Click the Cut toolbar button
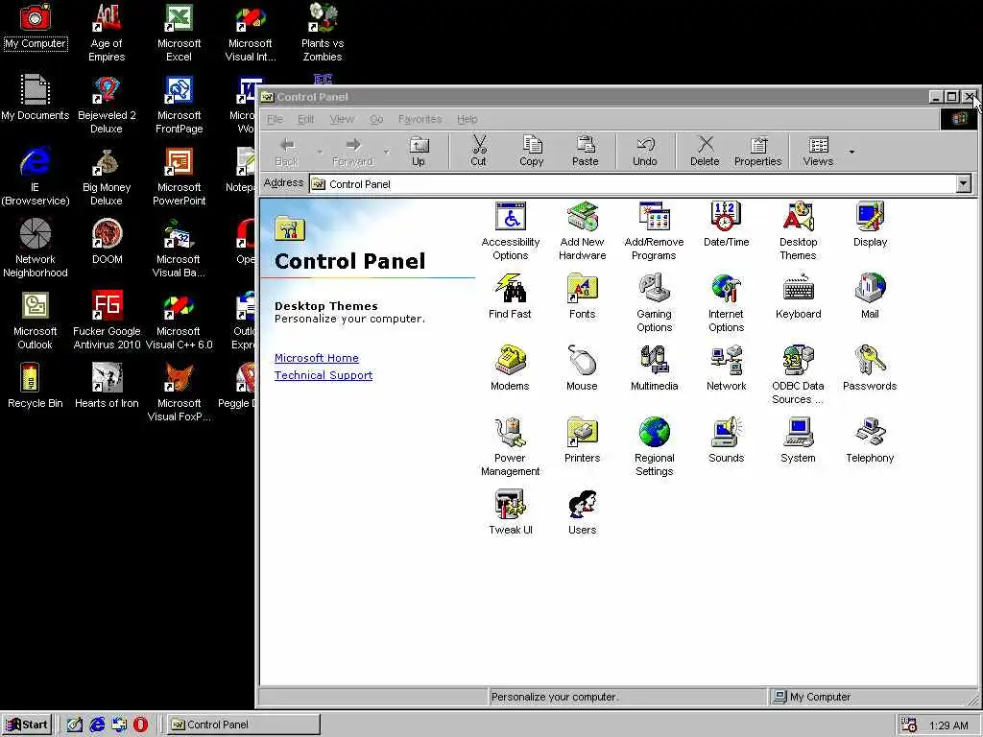The image size is (983, 737). [x=478, y=152]
